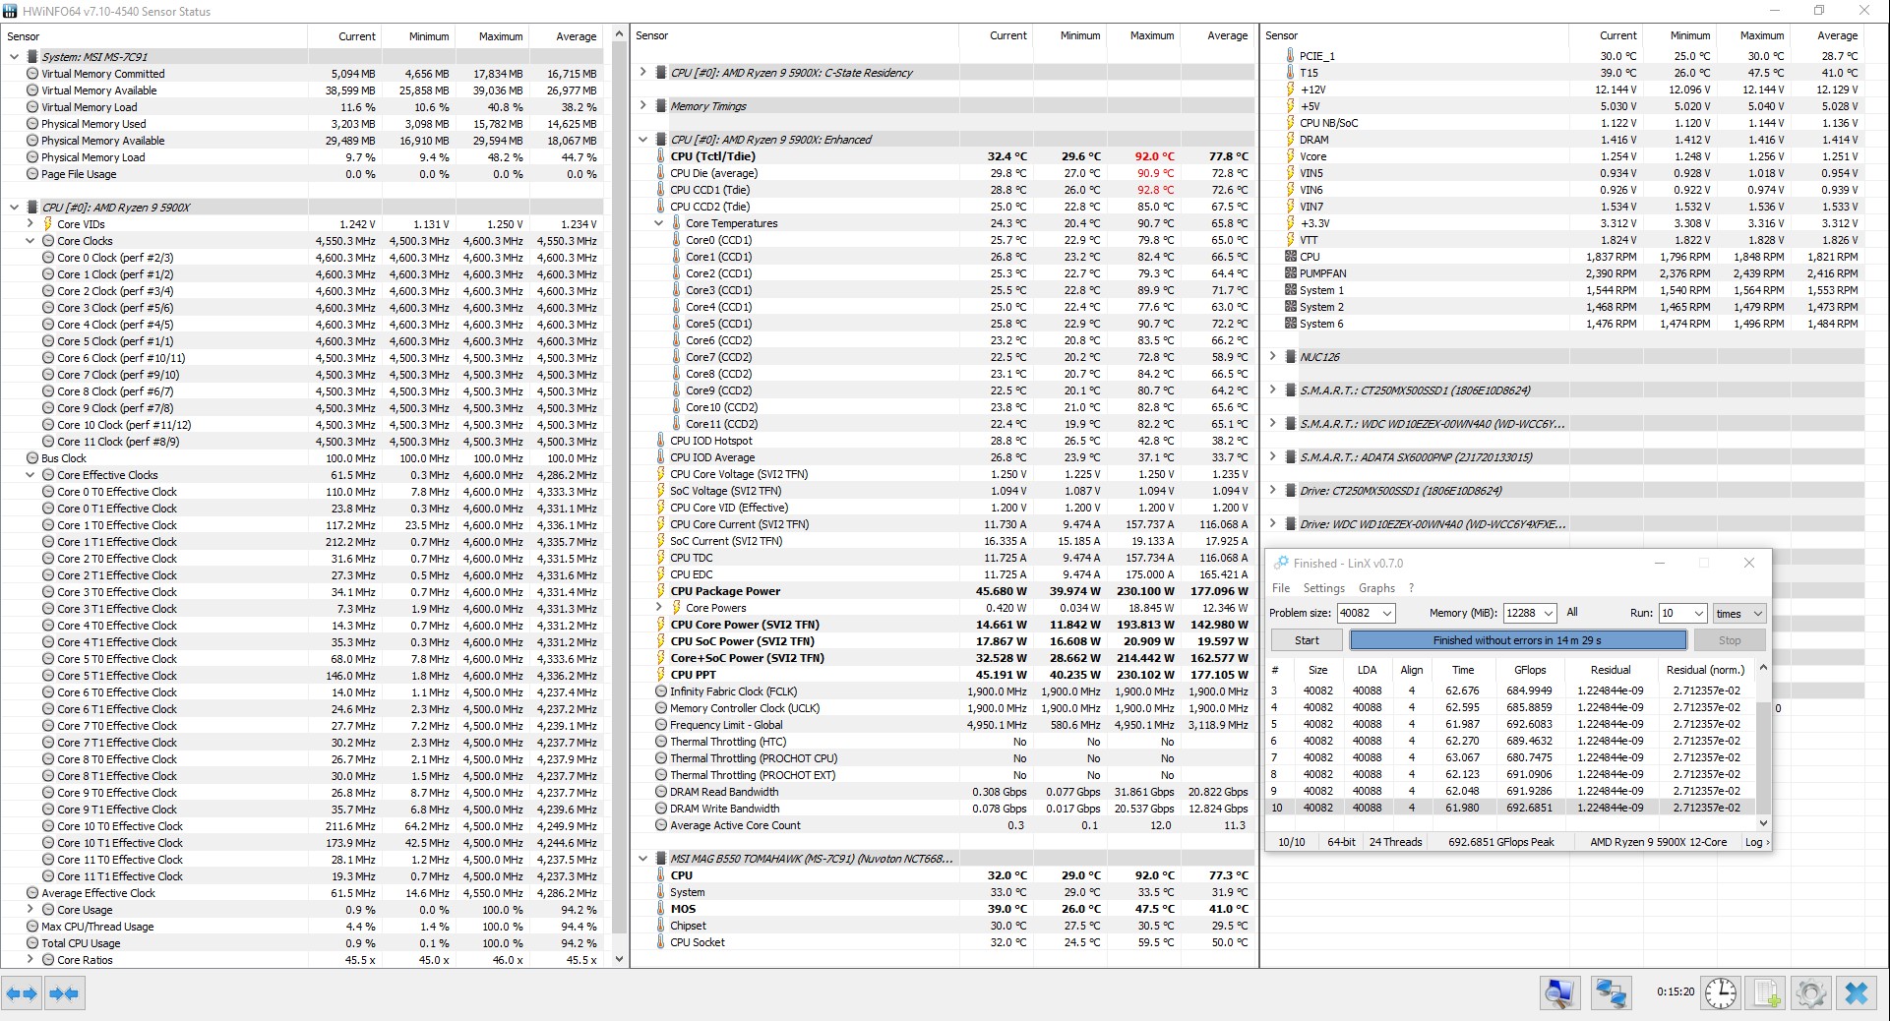Click lightning icon beside Vcore
1890x1021 pixels.
pyautogui.click(x=1291, y=156)
